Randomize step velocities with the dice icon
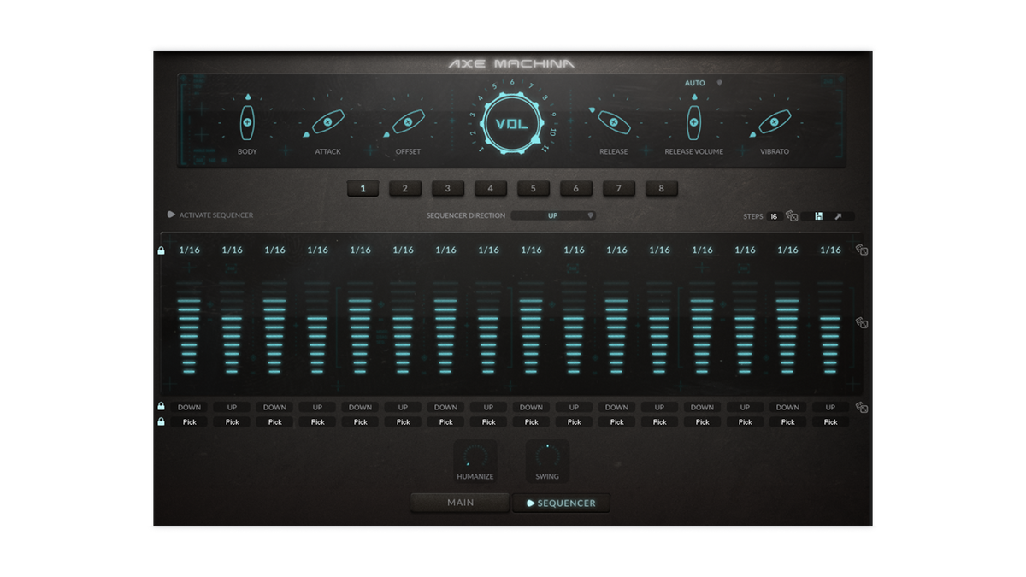Viewport: 1026px width, 577px height. [x=862, y=323]
